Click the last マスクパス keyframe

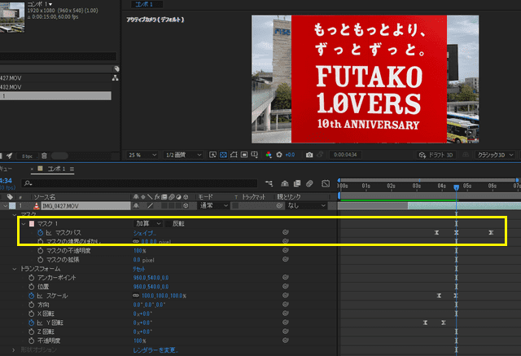tap(491, 233)
